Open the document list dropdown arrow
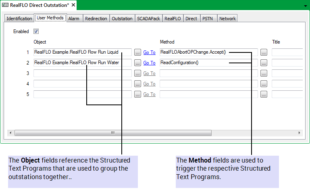Image resolution: width=310 pixels, height=192 pixels. 306,6
